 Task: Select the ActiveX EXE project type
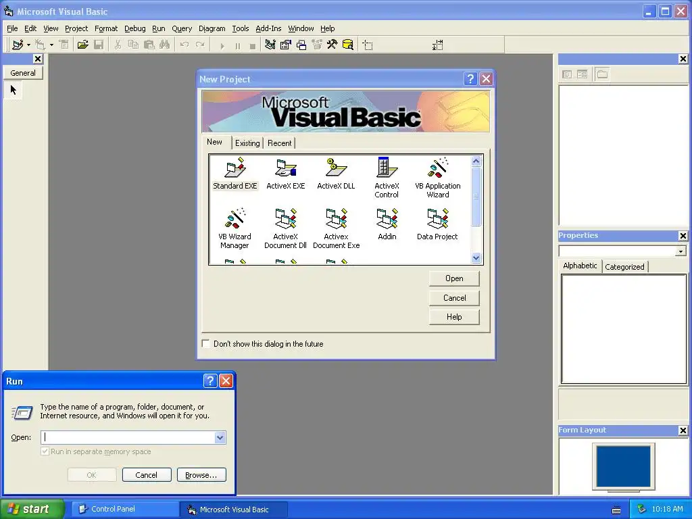286,174
